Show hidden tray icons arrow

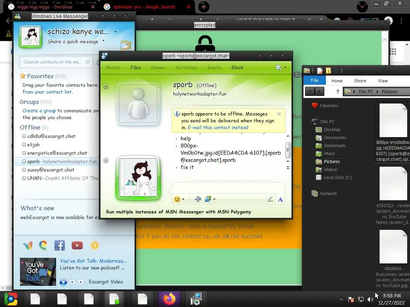point(341,300)
